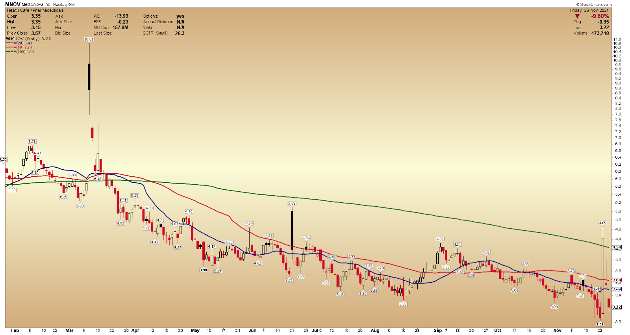Click the MA(200) 4.24 legend entry
This screenshot has height=335, width=630.
coord(20,52)
